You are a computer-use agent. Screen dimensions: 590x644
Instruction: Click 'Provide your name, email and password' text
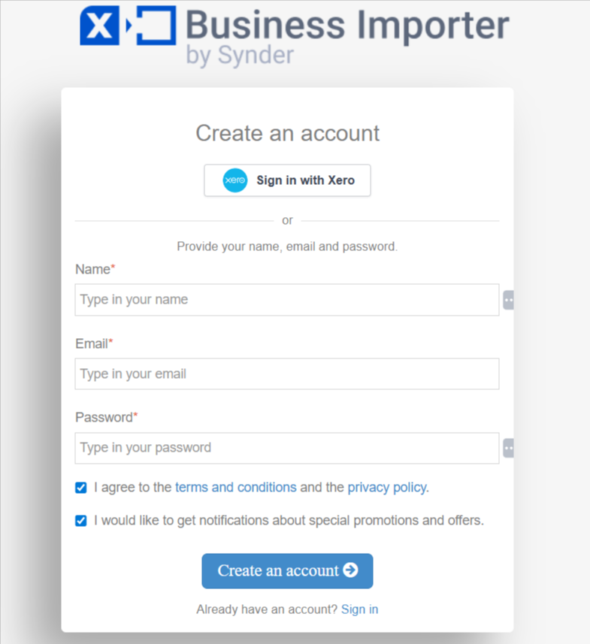pos(287,246)
